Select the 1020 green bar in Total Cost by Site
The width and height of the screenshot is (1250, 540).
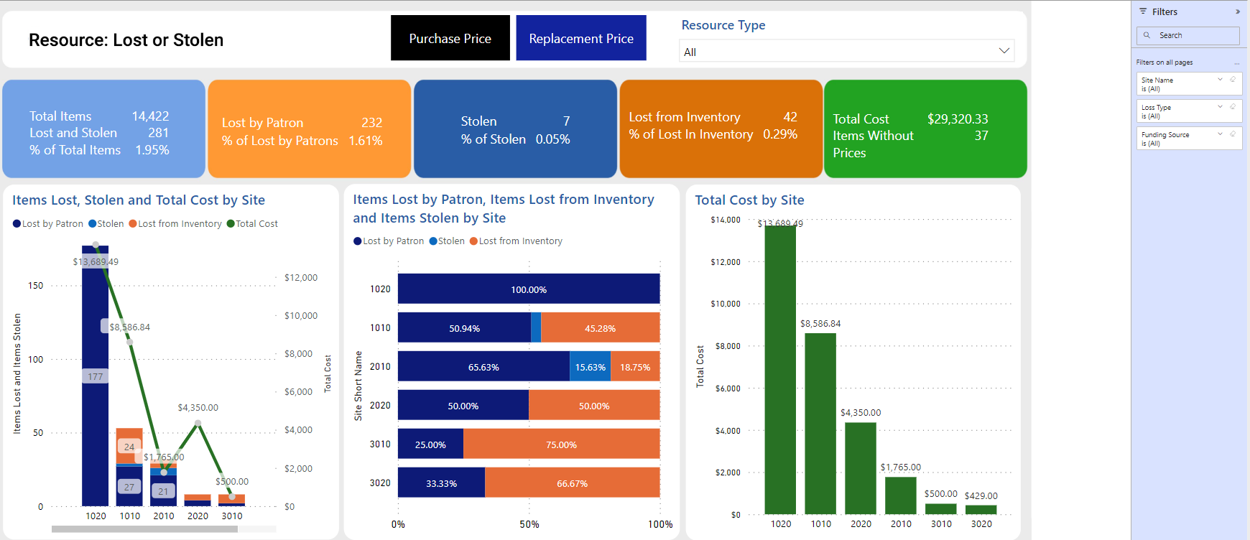pos(780,369)
